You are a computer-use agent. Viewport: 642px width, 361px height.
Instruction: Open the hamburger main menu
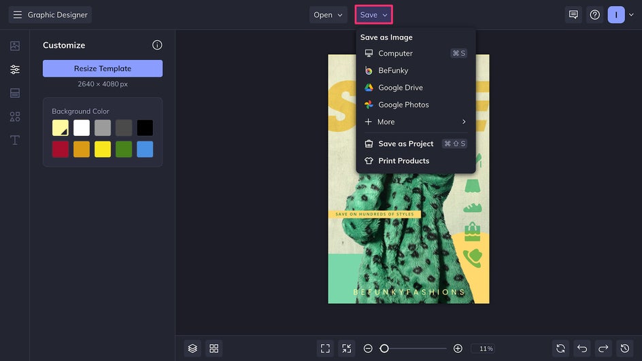[x=17, y=15]
